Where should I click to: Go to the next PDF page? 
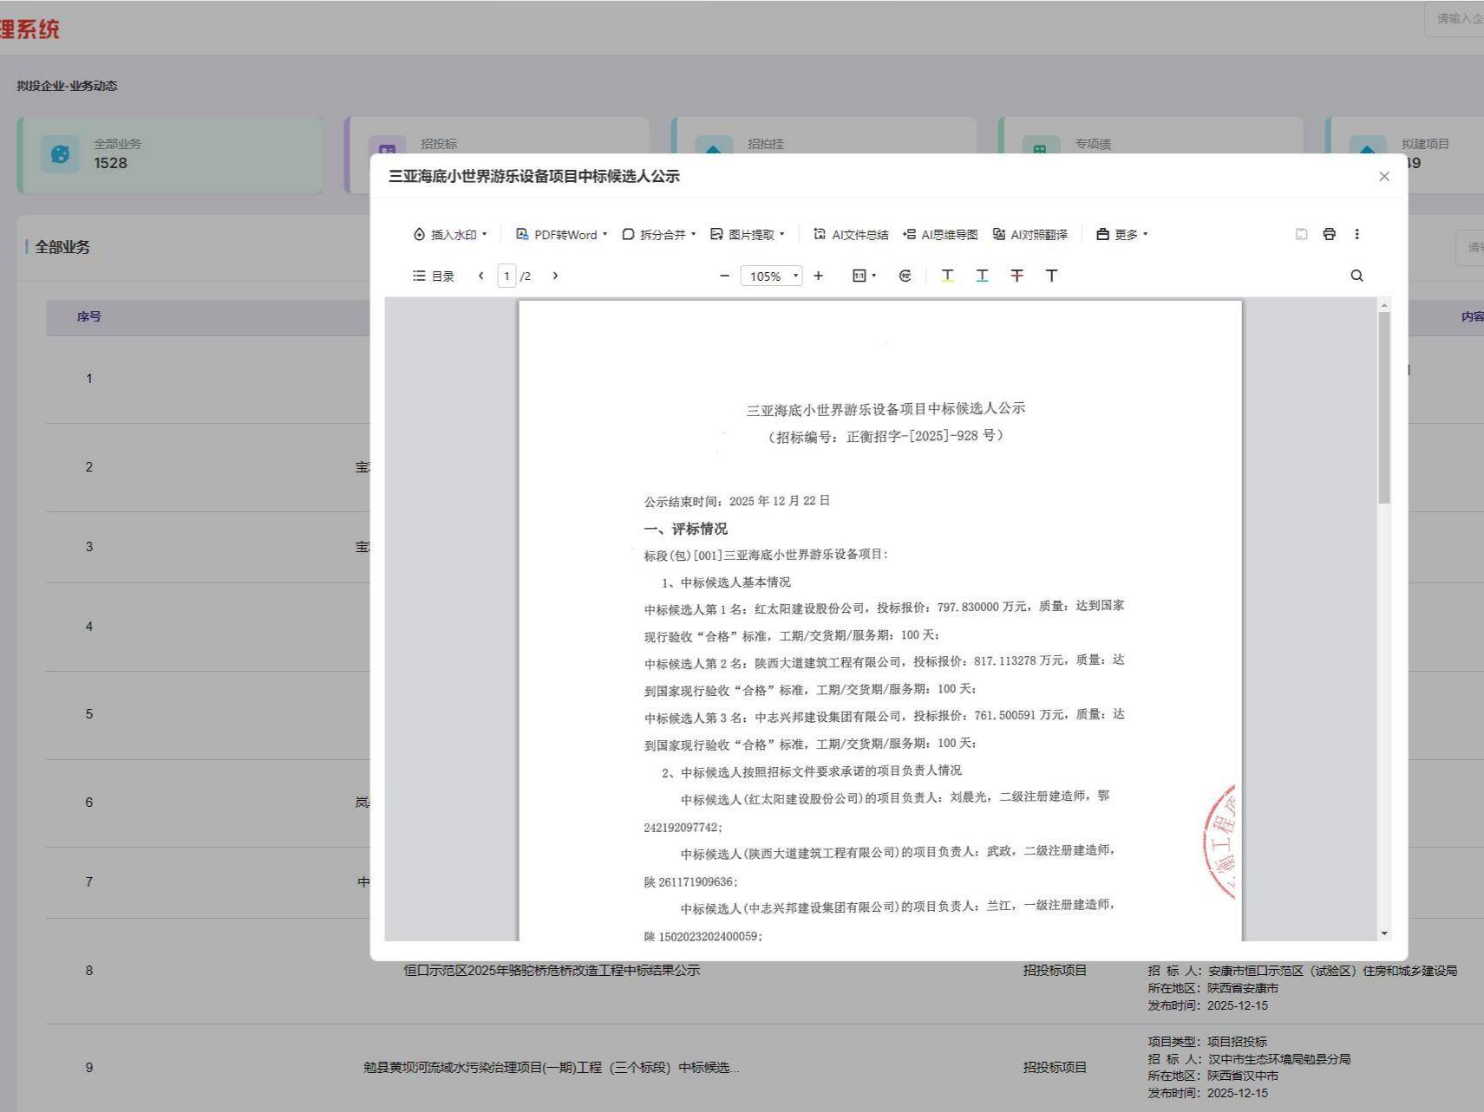click(x=555, y=276)
